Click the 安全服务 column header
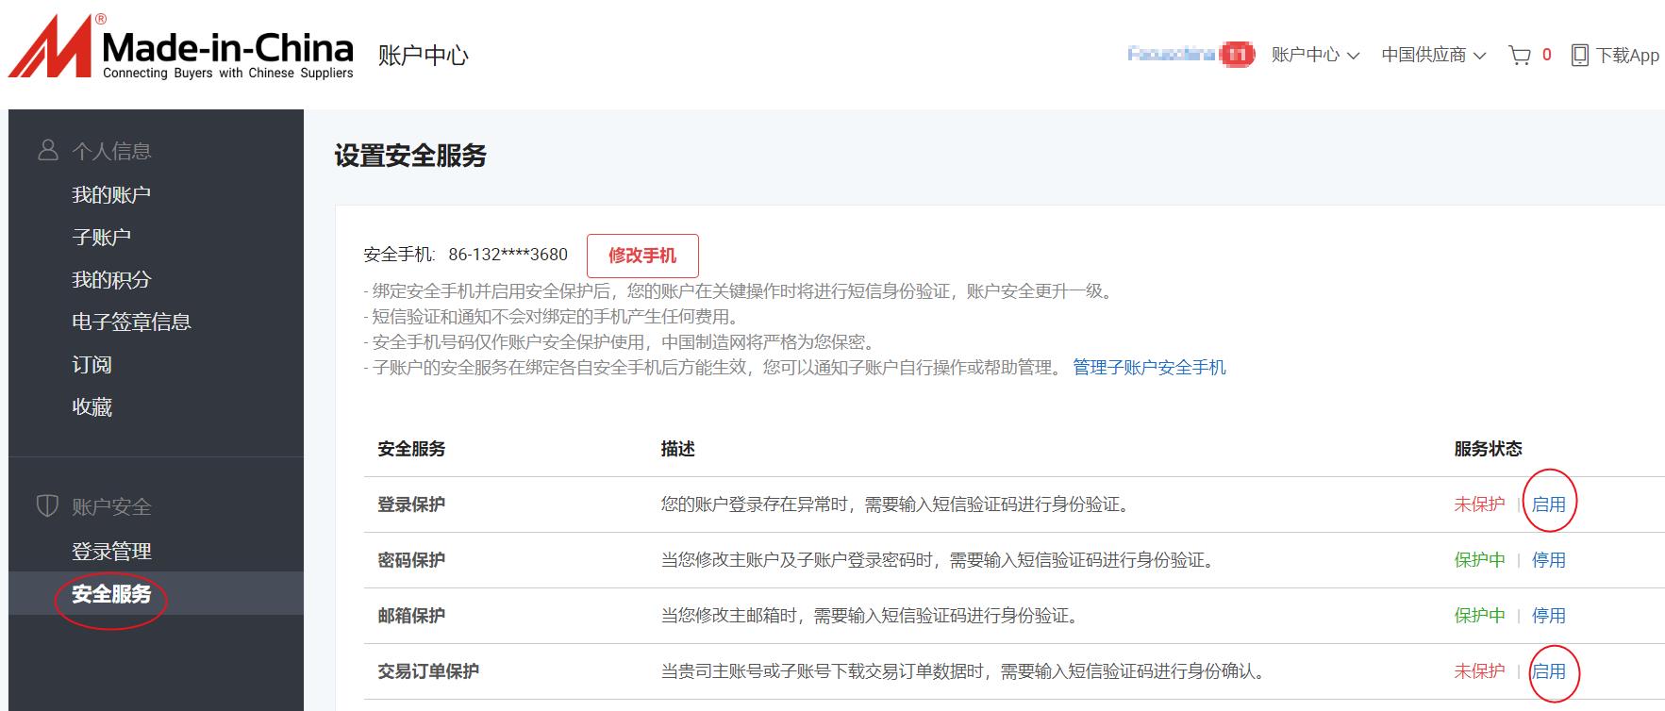Image resolution: width=1665 pixels, height=711 pixels. click(x=411, y=449)
